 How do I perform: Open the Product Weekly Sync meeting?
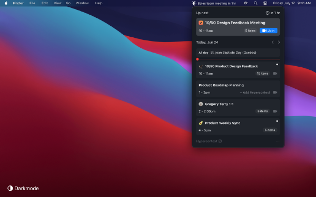(x=238, y=127)
